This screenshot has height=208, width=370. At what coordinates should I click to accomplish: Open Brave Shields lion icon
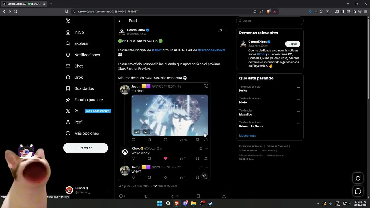(x=269, y=12)
